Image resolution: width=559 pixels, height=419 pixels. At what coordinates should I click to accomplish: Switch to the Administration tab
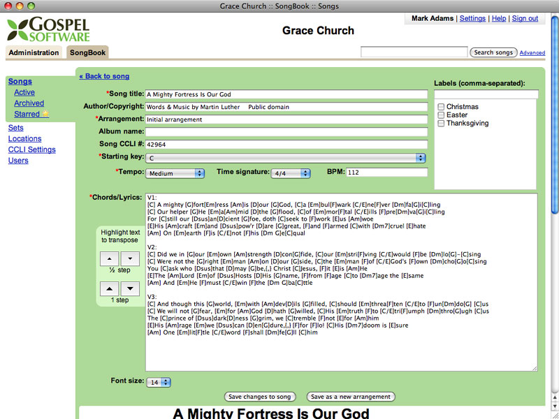(x=34, y=52)
